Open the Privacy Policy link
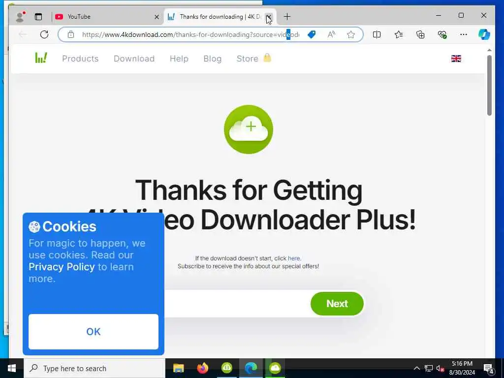The height and width of the screenshot is (378, 504). coord(62,267)
